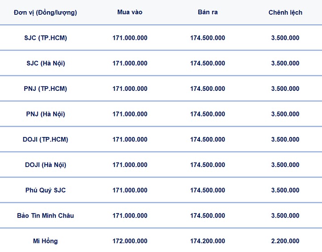The height and width of the screenshot is (252, 322).
Task: Select the DOJI (Hà Nội) sell price cell
Action: click(x=208, y=165)
